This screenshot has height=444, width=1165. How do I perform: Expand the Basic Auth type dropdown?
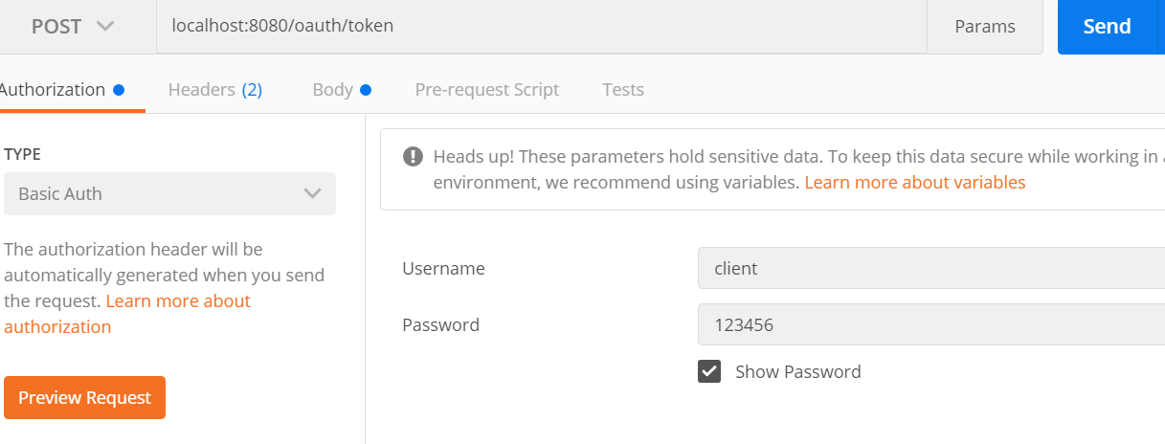[170, 193]
